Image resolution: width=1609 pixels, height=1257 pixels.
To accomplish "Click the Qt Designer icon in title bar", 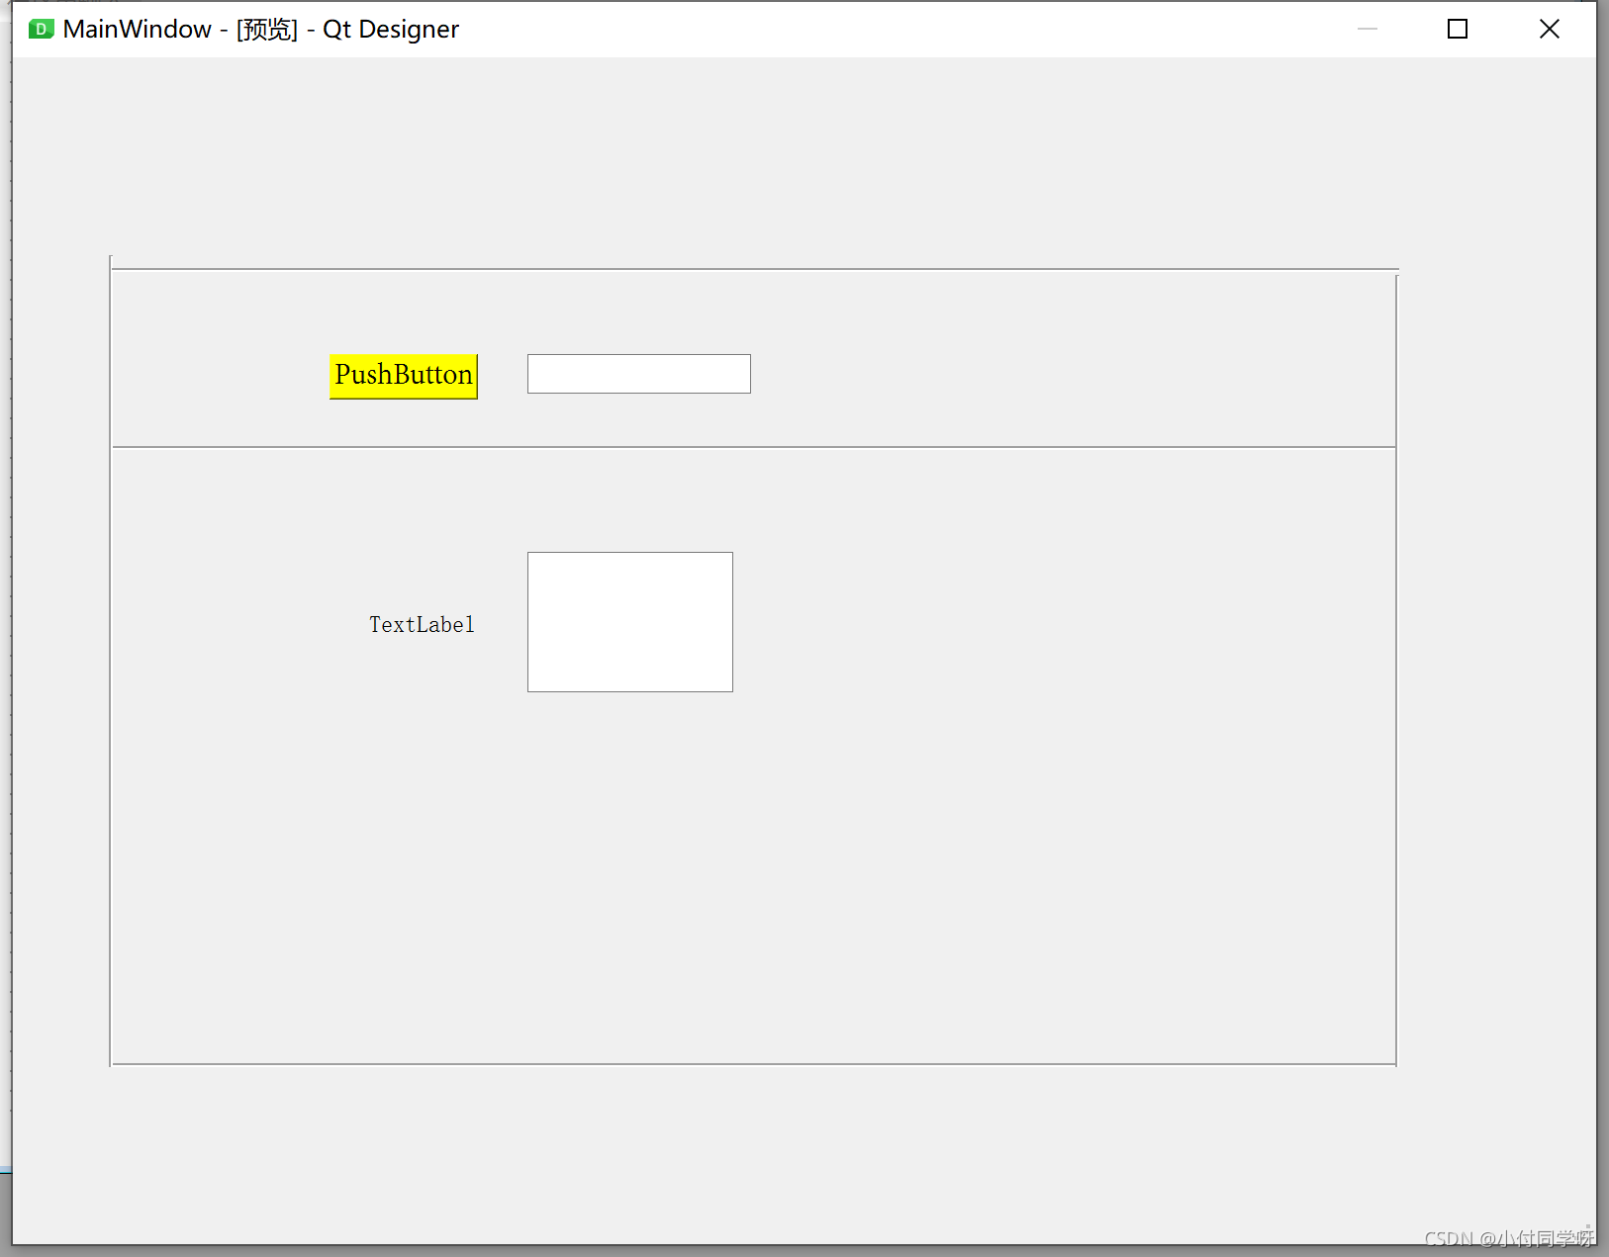I will [41, 29].
